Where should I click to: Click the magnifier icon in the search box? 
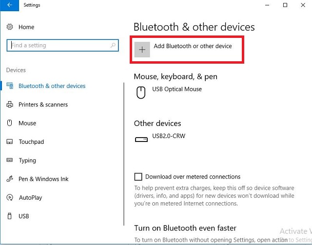[113, 45]
